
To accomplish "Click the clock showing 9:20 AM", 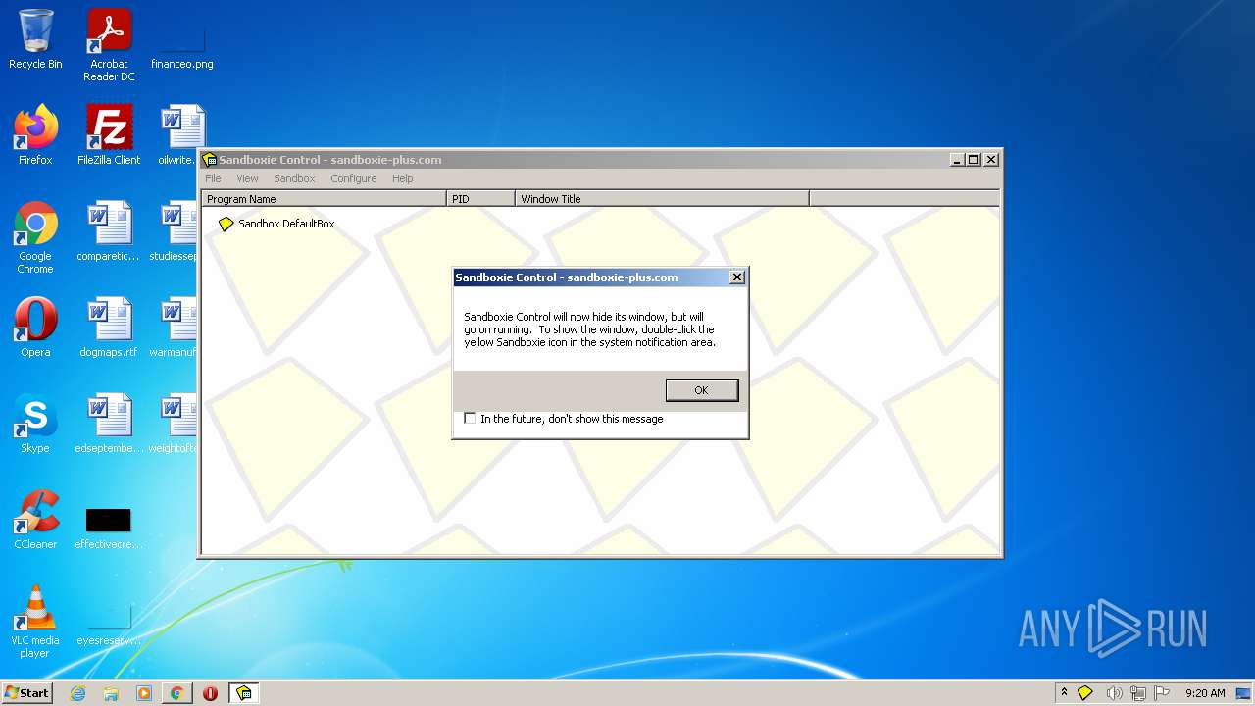I will pyautogui.click(x=1205, y=693).
